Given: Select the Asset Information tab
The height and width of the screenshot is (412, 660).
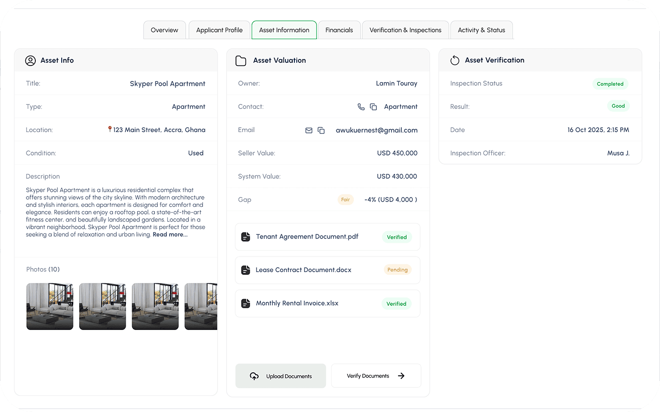Looking at the screenshot, I should tap(284, 30).
